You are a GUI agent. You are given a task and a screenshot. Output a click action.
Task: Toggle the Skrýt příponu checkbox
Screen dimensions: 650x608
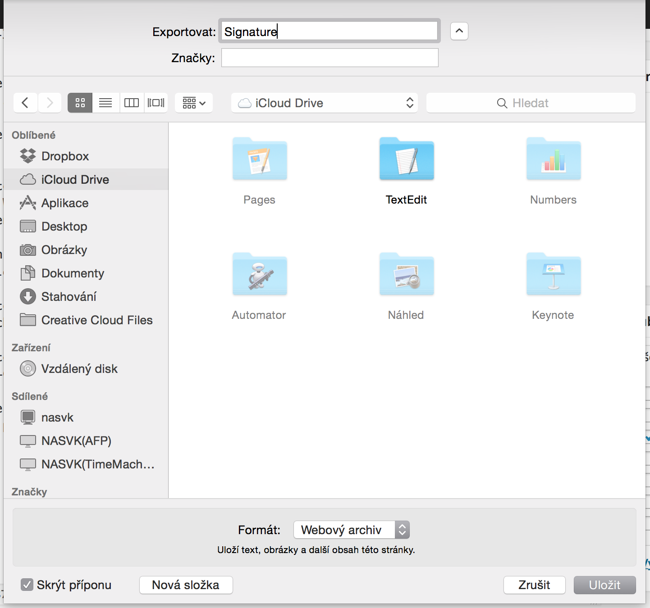tap(27, 585)
